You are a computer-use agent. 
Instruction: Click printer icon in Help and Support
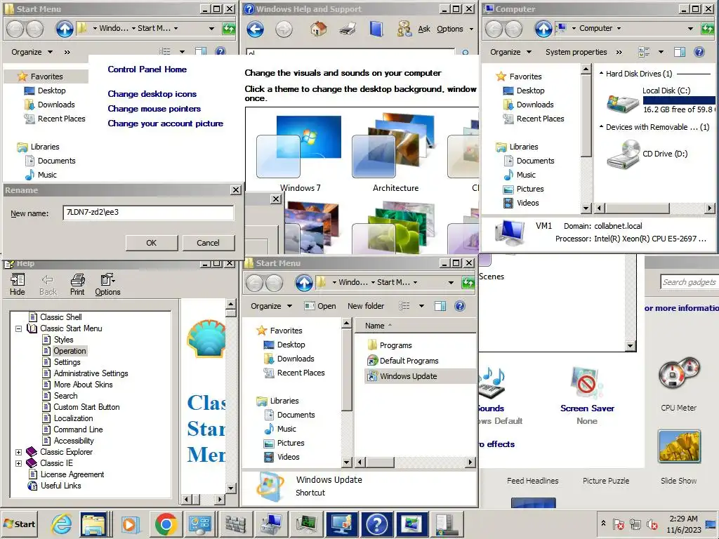[x=347, y=29]
